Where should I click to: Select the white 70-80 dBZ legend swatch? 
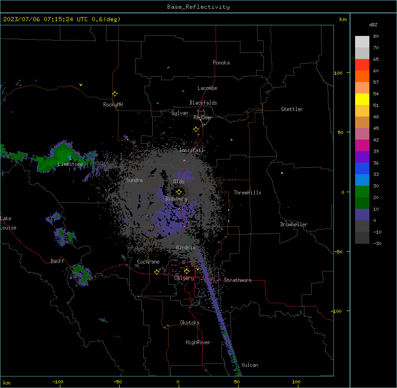362,42
